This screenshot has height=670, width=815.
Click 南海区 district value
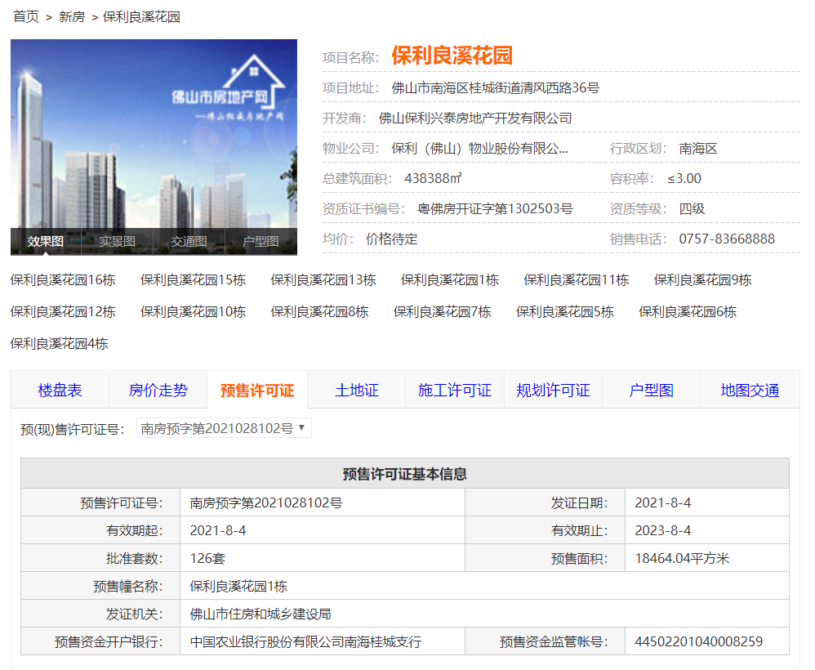click(x=698, y=149)
